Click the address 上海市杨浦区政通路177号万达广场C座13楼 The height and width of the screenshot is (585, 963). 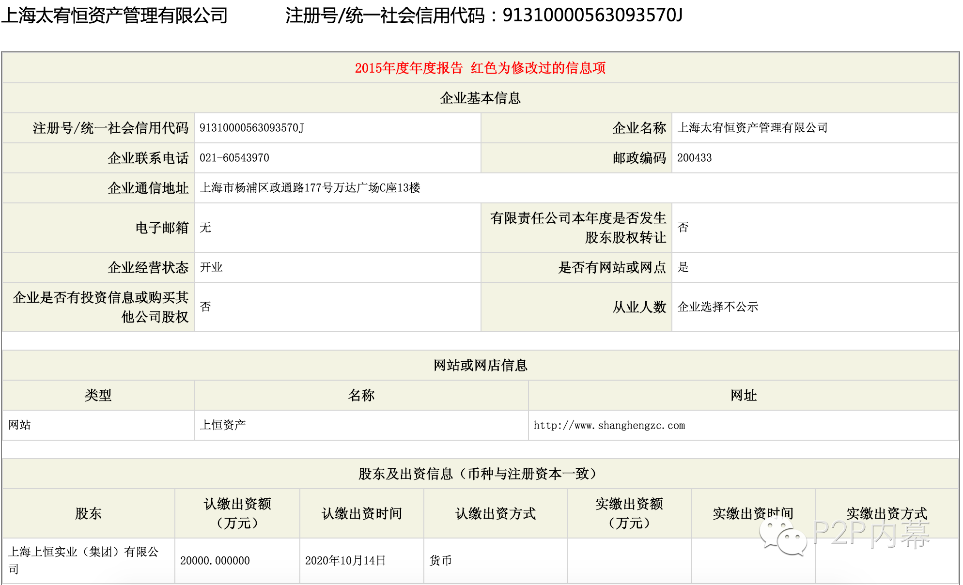point(310,188)
